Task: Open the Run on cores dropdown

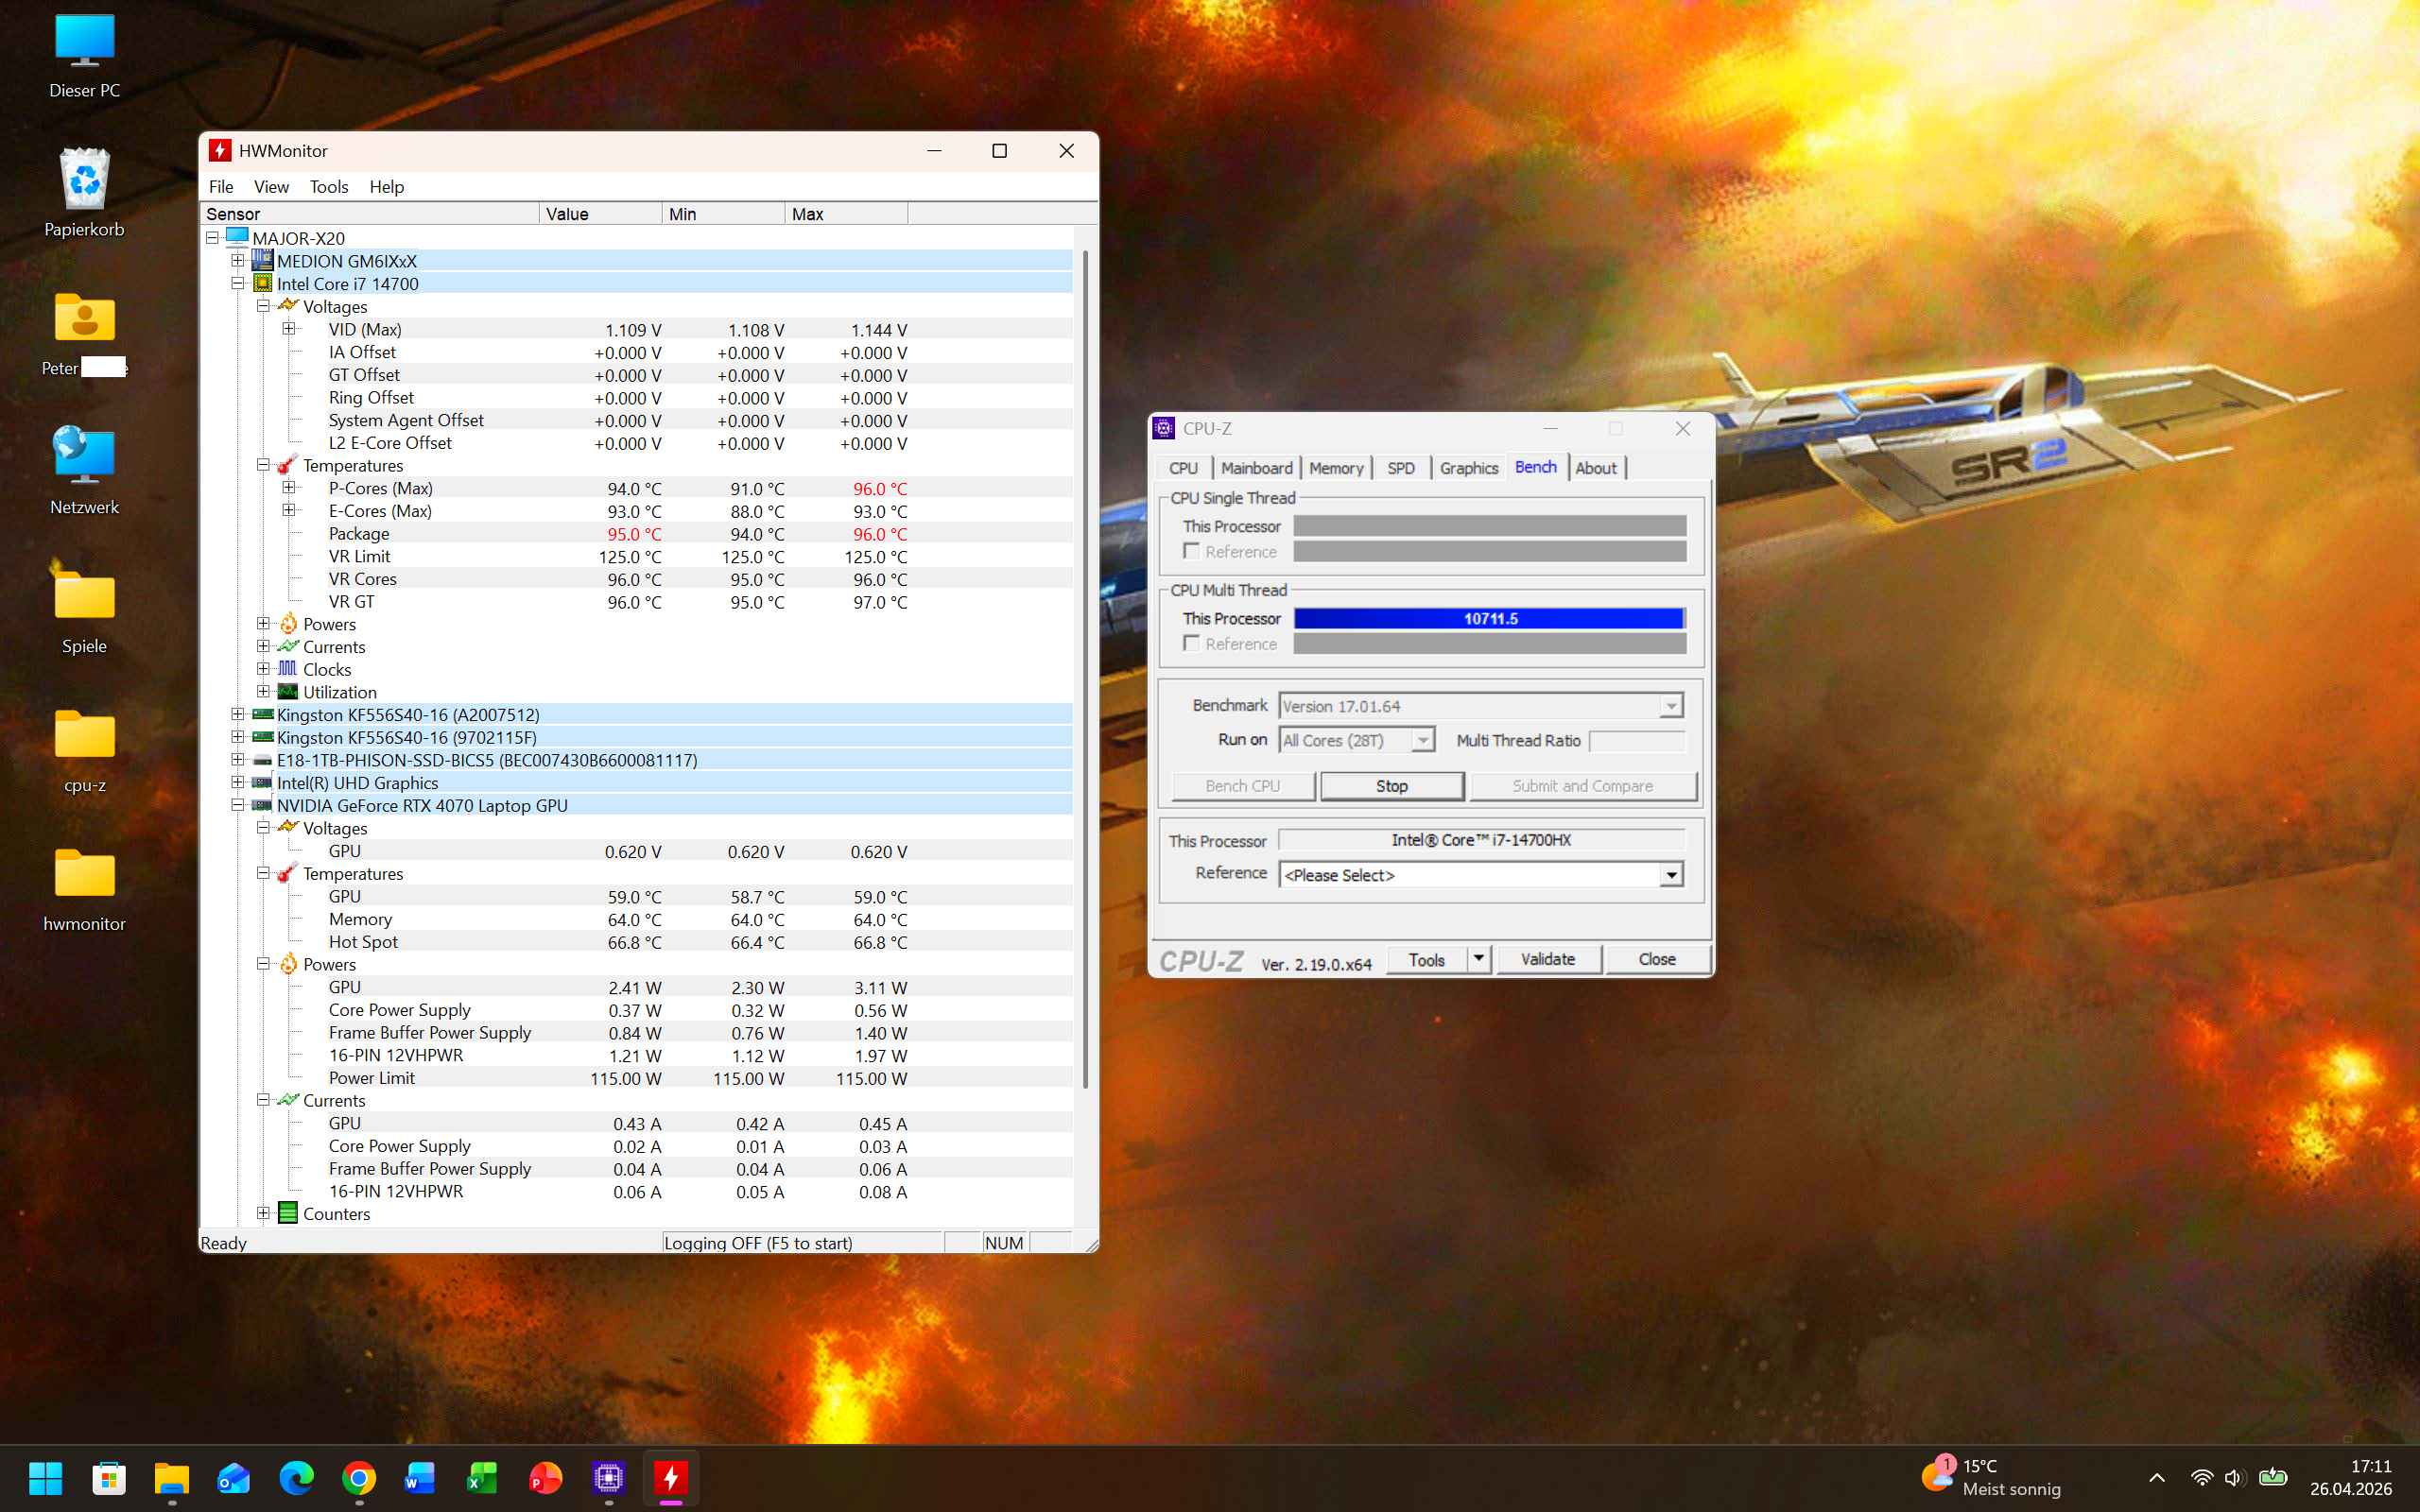Action: tap(1424, 739)
